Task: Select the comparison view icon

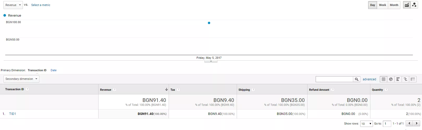Action: 405,79
